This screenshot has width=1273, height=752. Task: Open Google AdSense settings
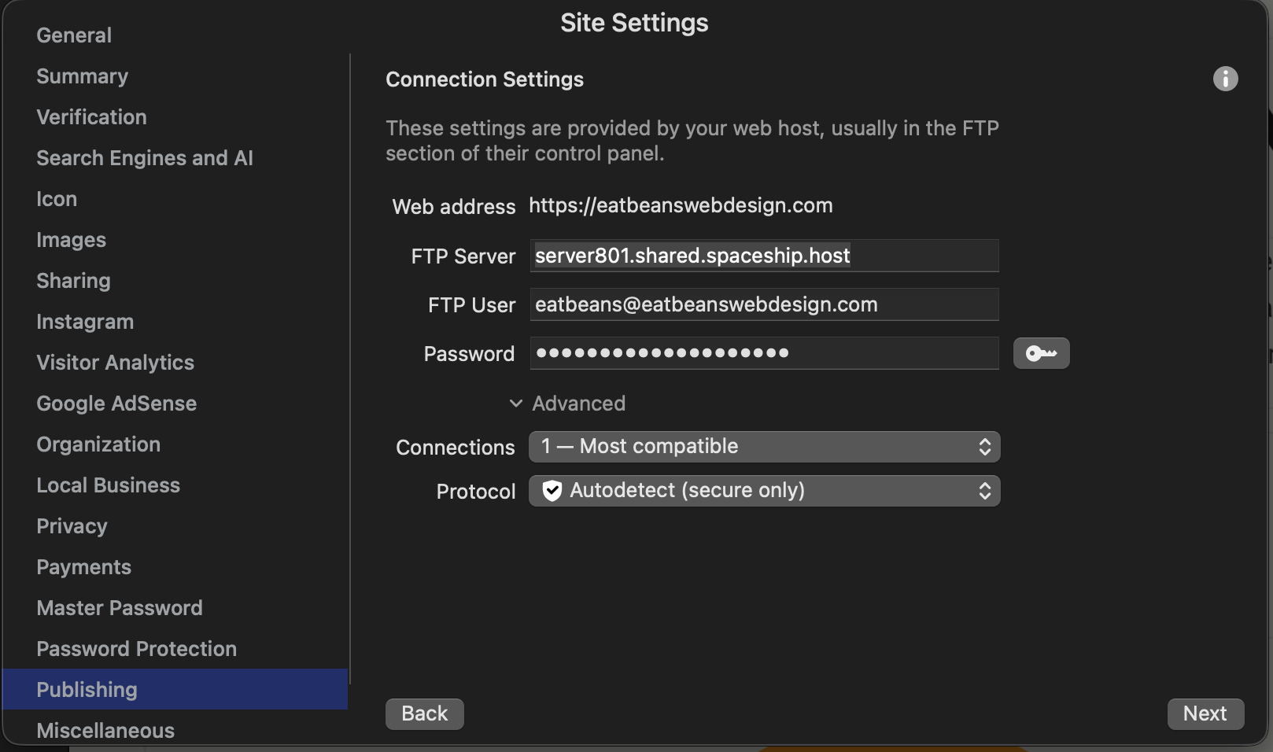(x=116, y=404)
